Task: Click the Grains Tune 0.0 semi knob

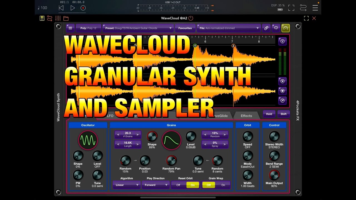Action: click(198, 161)
